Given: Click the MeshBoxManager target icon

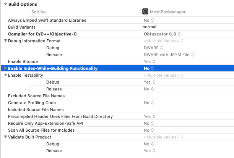Looking at the screenshot, I should 146,12.
